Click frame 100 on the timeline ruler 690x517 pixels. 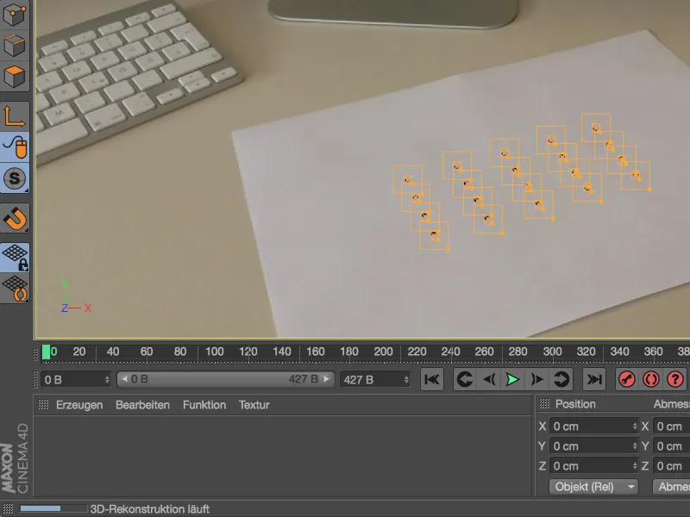(x=214, y=352)
